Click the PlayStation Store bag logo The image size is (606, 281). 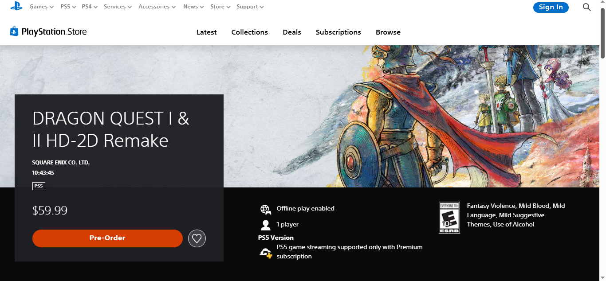pos(14,31)
